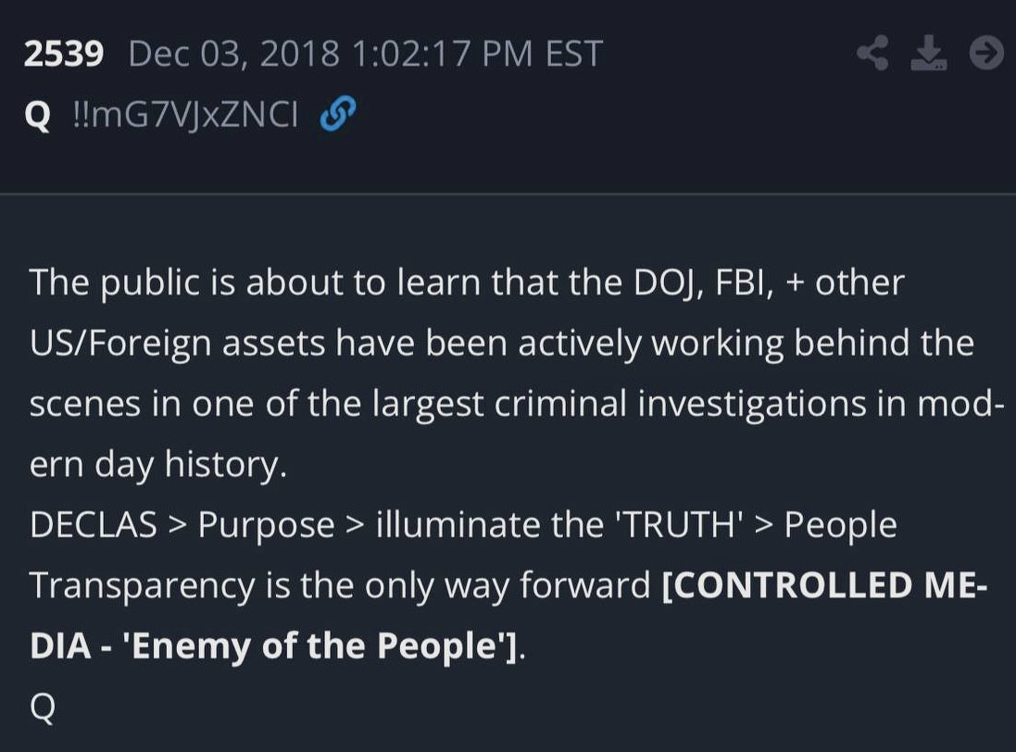The image size is (1016, 752).
Task: Click the bold '[CONTROLLED ME-' text
Action: pyautogui.click(x=825, y=585)
